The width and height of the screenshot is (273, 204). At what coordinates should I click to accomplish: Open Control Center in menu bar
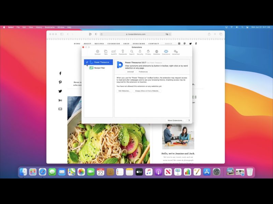pyautogui.click(x=247, y=27)
